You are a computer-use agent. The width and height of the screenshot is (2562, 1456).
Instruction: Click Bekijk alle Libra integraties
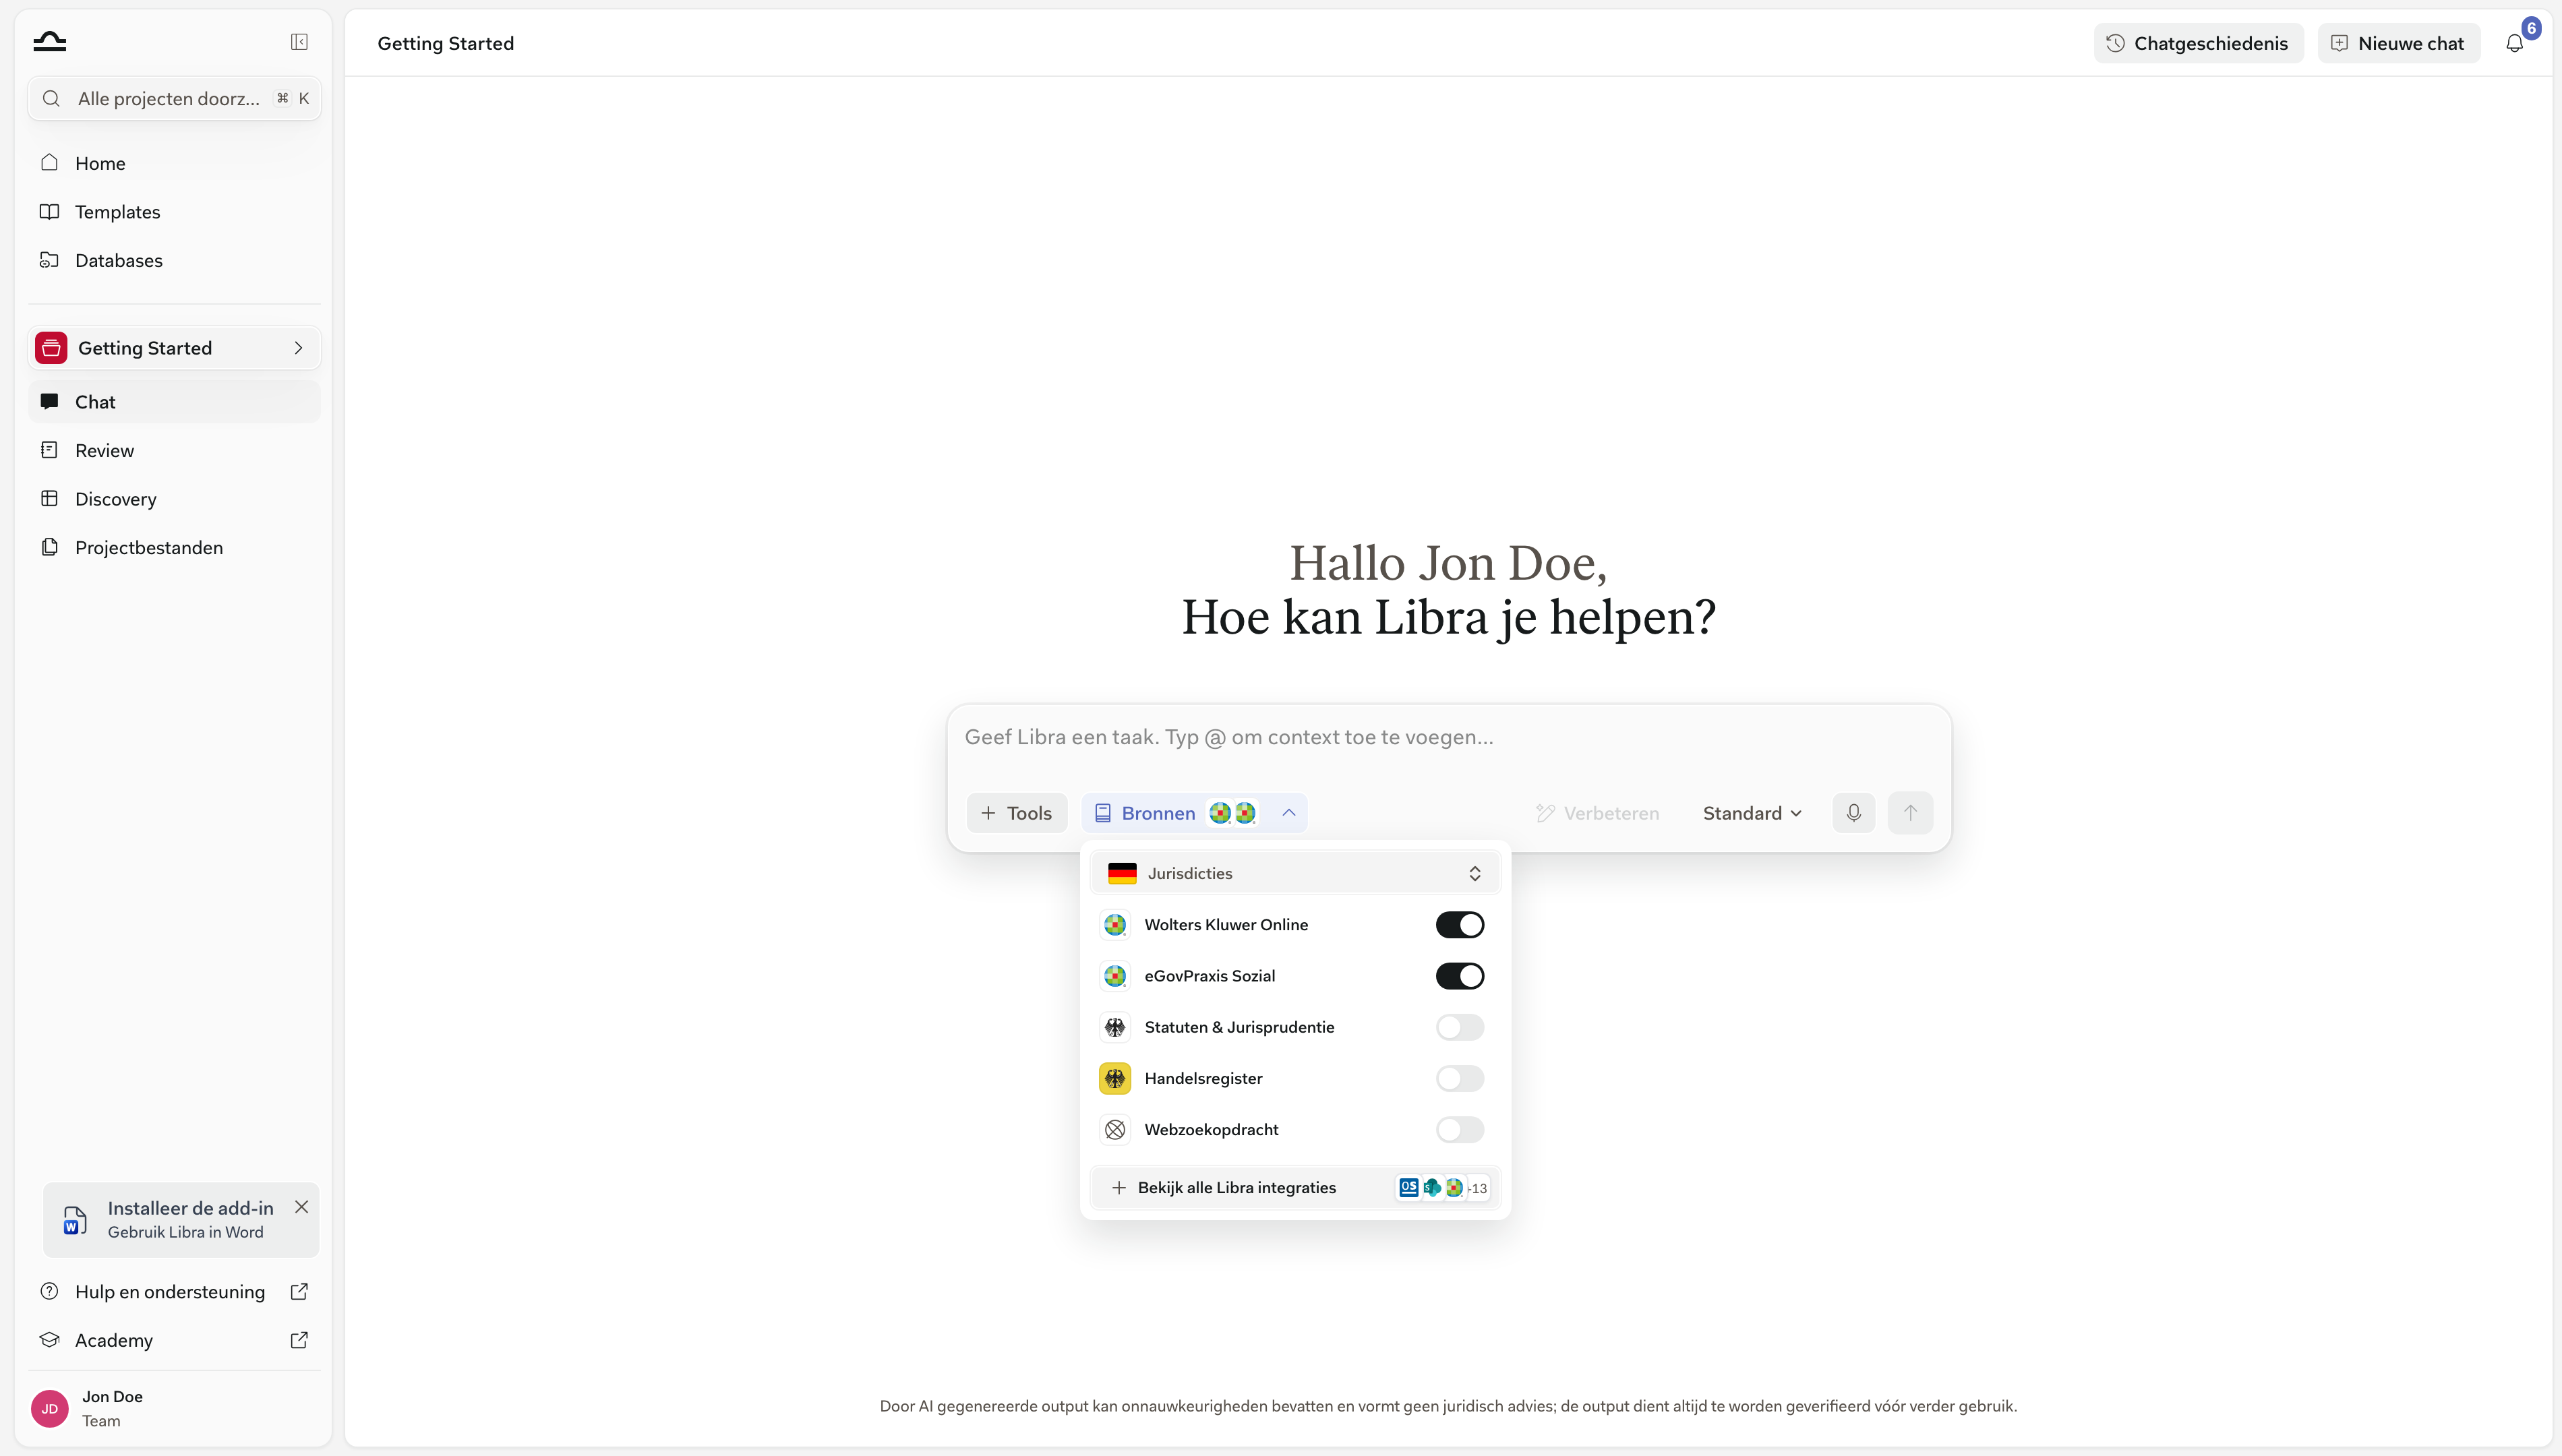1295,1188
